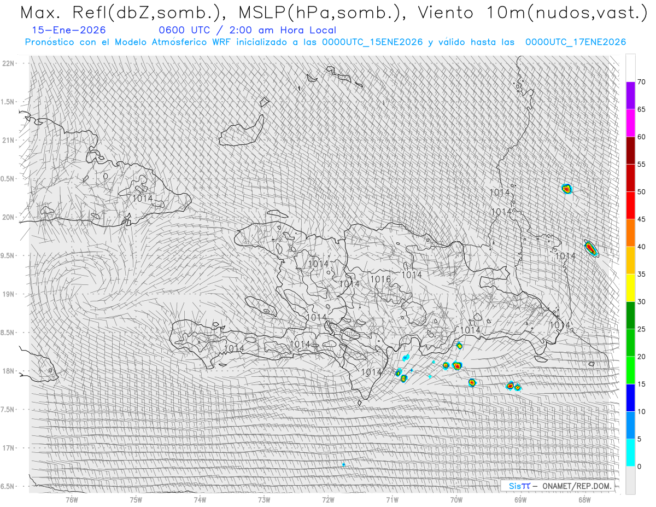Click the '21N' latitude axis label
This screenshot has width=656, height=507.
8,141
